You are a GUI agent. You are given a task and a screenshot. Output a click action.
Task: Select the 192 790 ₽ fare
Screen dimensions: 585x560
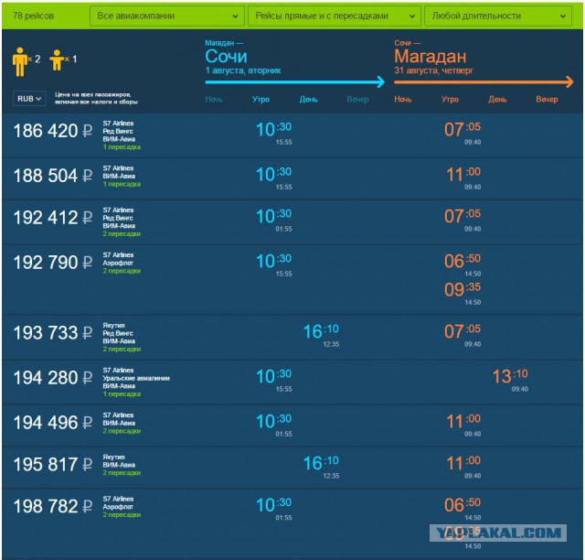(53, 263)
